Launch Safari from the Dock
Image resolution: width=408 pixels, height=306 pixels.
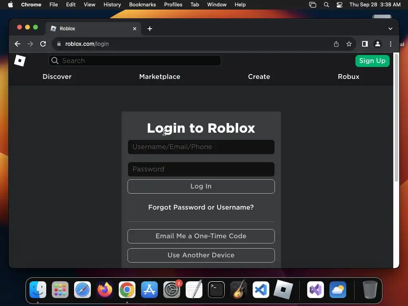coord(82,290)
